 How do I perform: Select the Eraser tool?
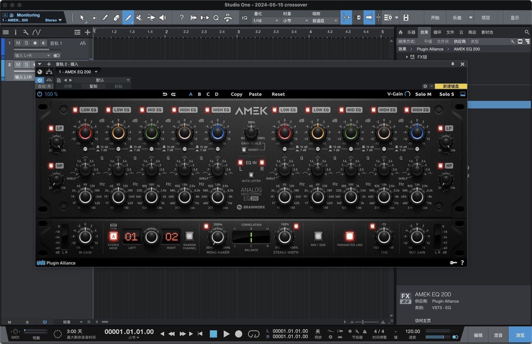(116, 18)
